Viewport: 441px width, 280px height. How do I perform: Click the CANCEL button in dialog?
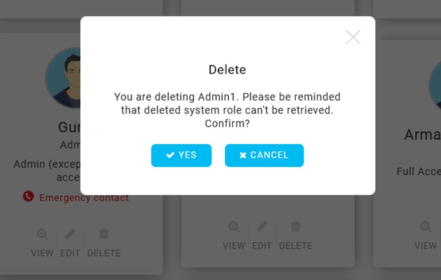264,155
